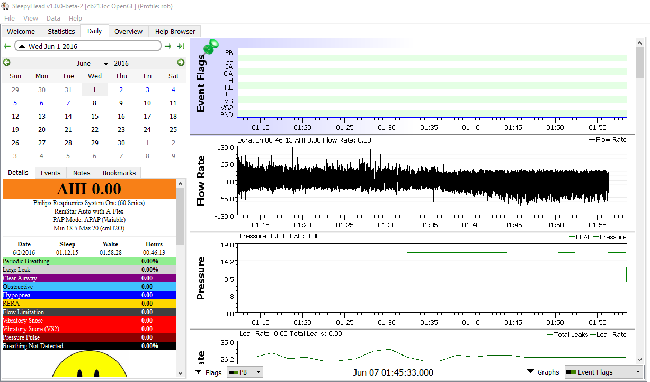
Task: Open the Overview tab
Action: click(x=128, y=31)
